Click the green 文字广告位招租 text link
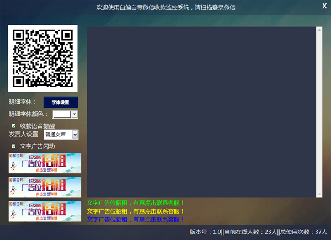331x240 pixels. tap(135, 203)
